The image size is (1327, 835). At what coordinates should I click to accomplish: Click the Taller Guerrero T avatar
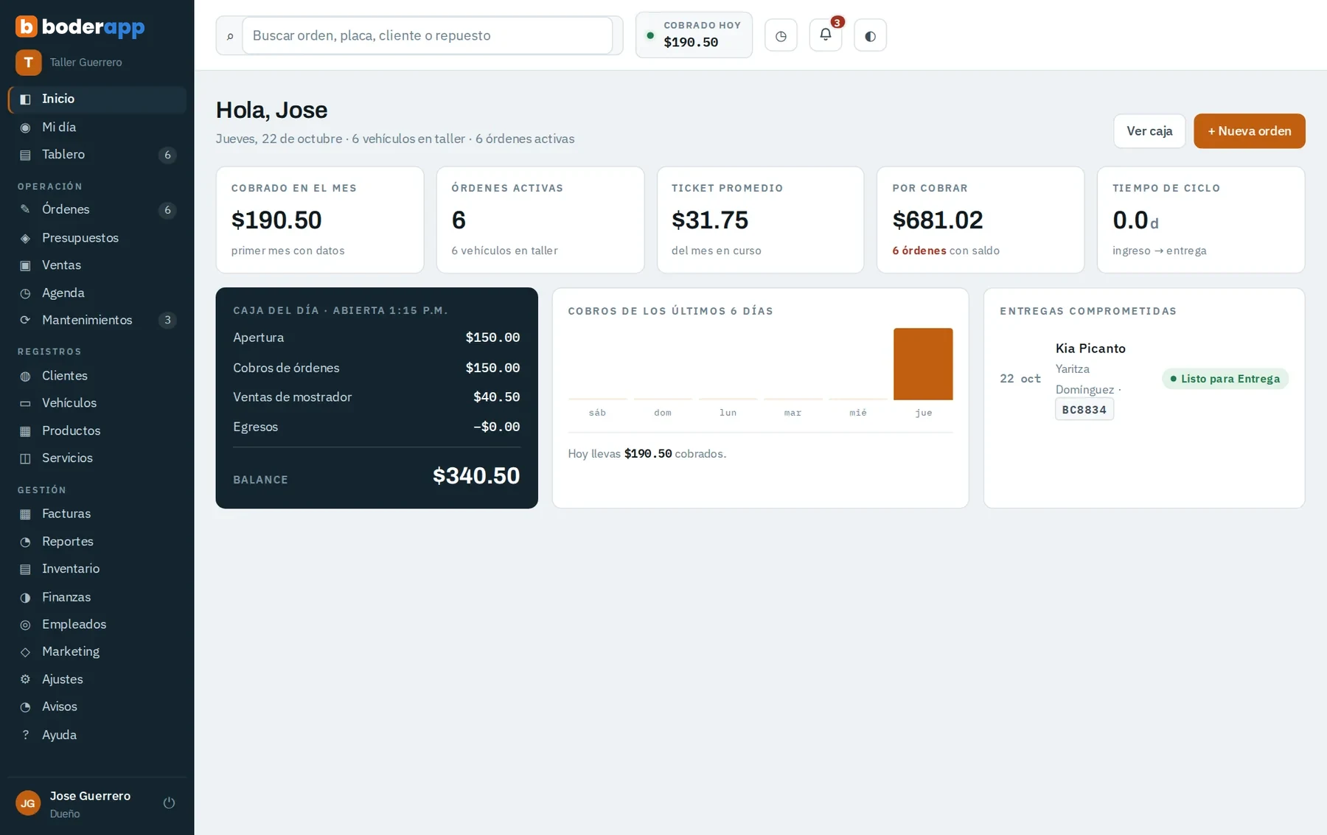pyautogui.click(x=28, y=63)
